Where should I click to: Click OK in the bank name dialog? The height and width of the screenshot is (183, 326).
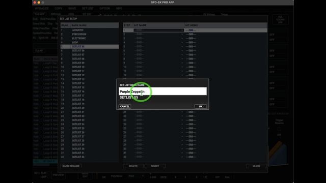[200, 106]
